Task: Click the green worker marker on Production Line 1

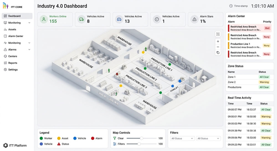Action: tap(170, 64)
